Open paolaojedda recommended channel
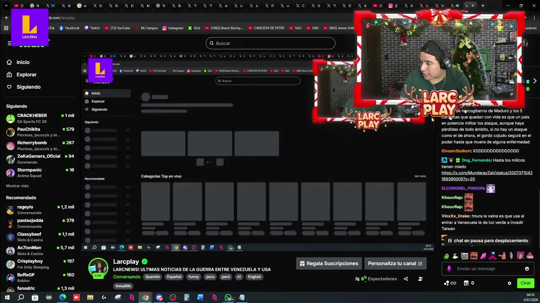The height and width of the screenshot is (303, 540). pos(40,223)
